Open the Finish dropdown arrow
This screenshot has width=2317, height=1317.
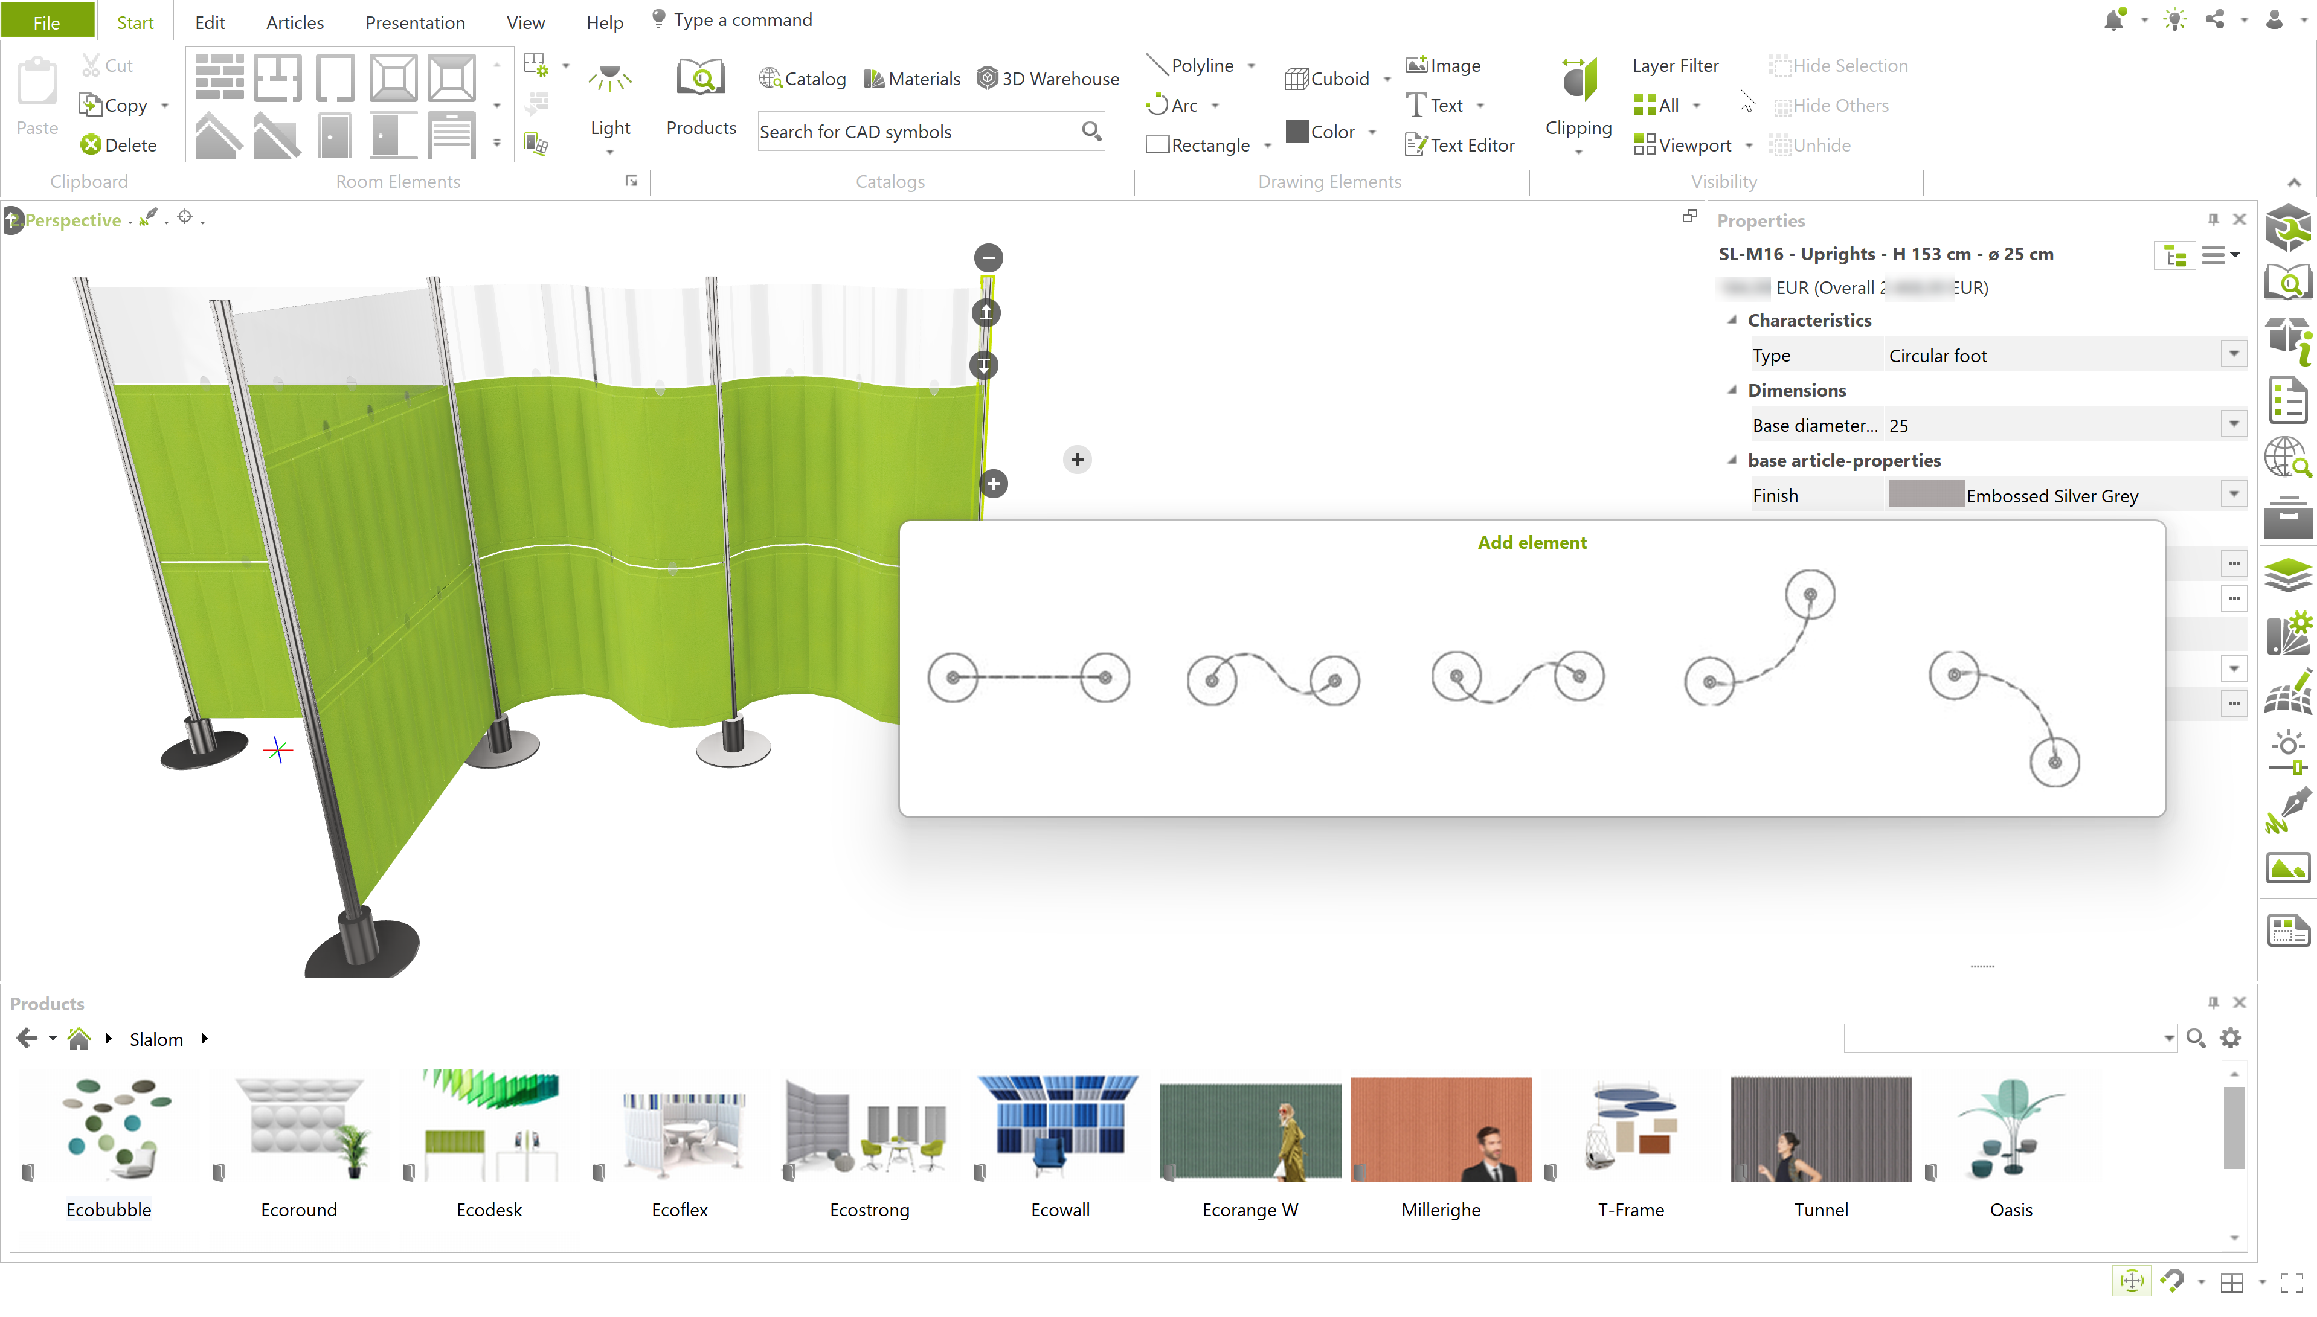coord(2234,493)
